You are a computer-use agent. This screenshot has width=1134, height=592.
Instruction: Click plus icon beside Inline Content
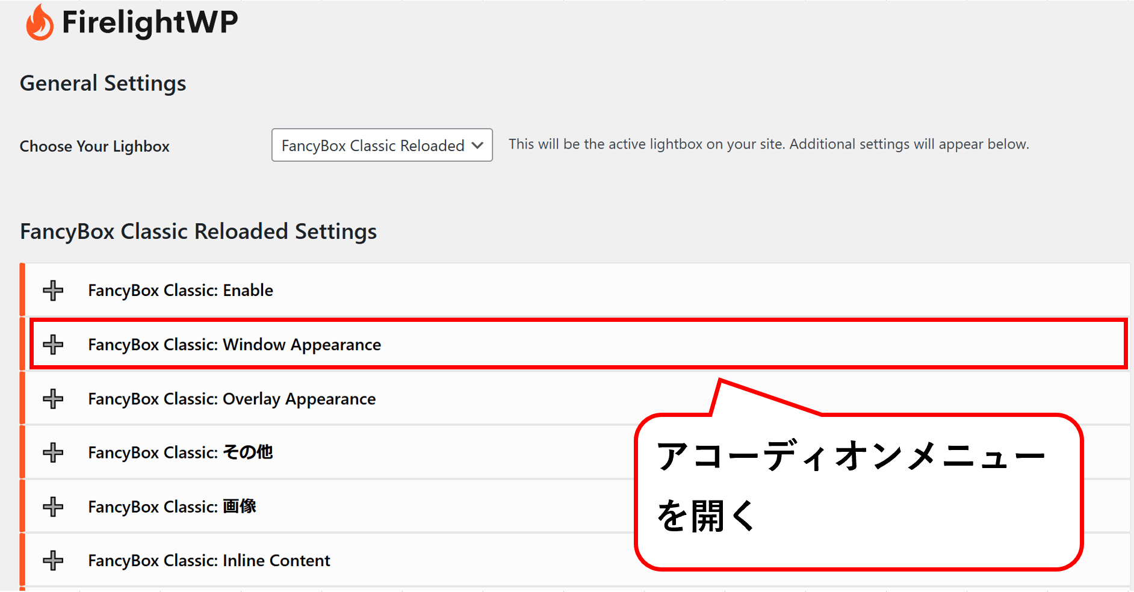(53, 560)
